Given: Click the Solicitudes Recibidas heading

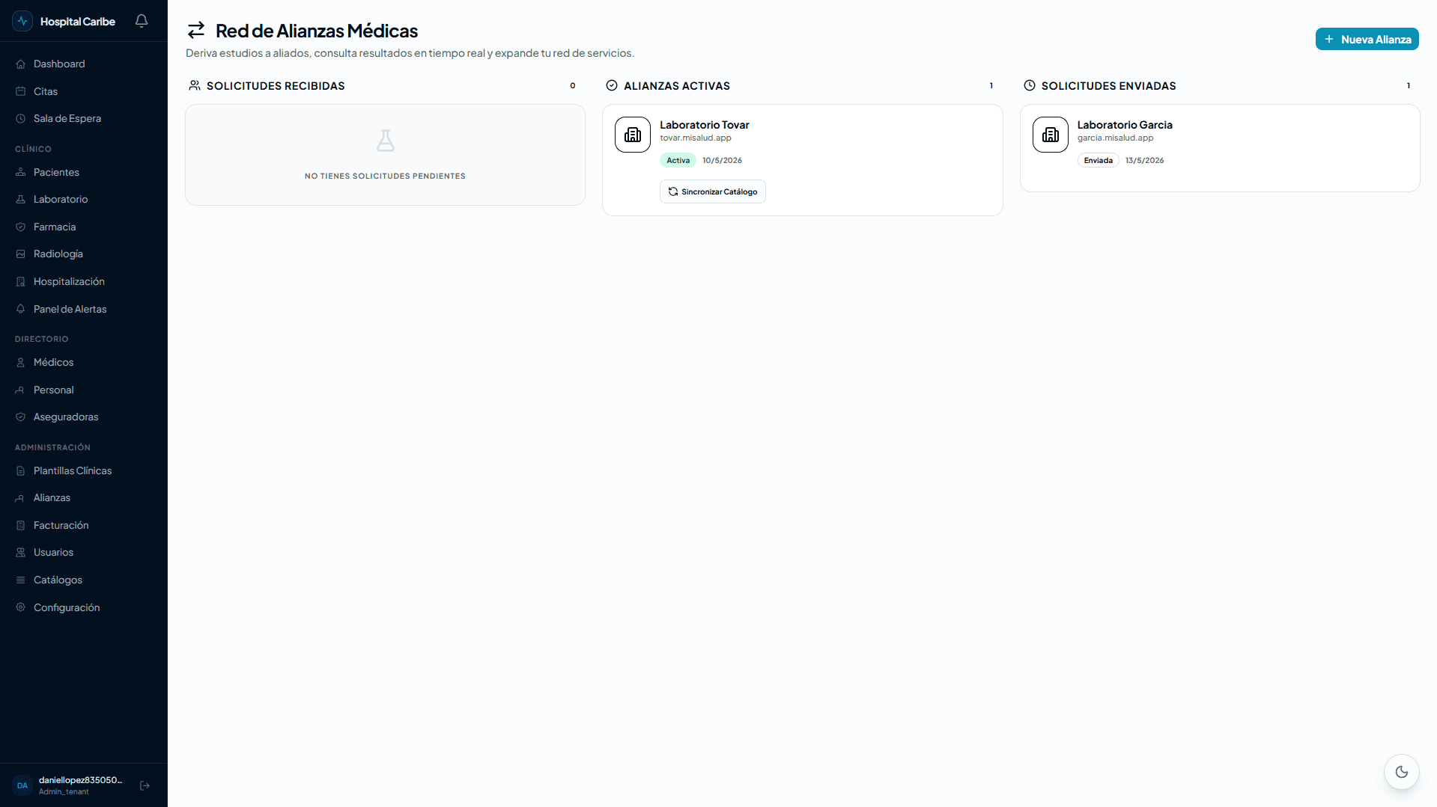Looking at the screenshot, I should 276,86.
